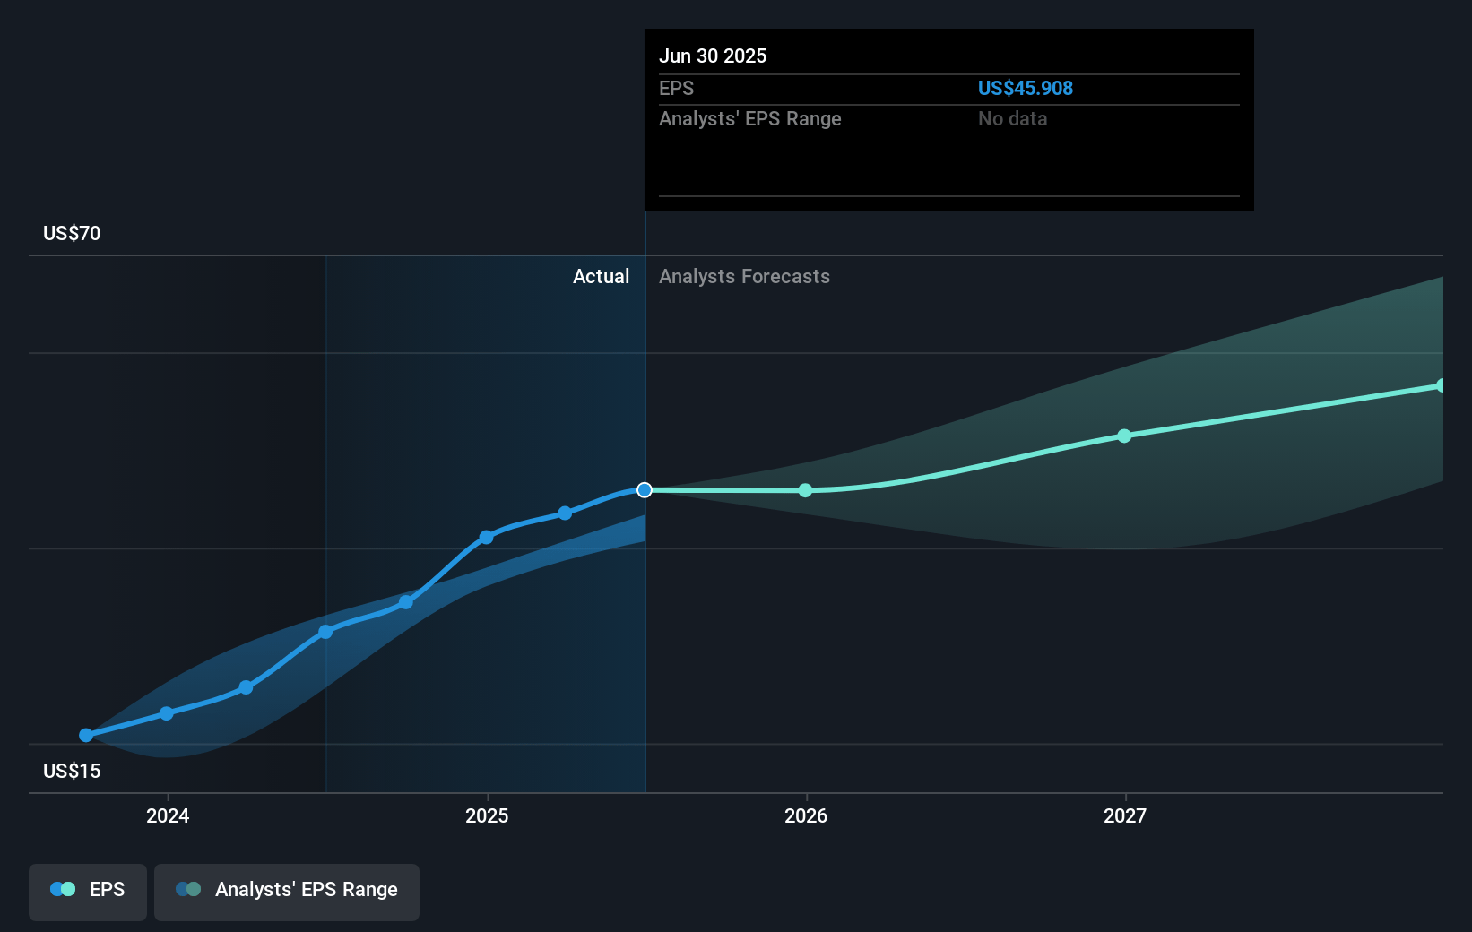The height and width of the screenshot is (932, 1472).
Task: Select the early 2026 forecast EPS data point
Action: [805, 490]
